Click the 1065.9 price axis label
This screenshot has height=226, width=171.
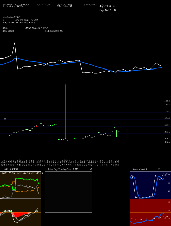(x=167, y=125)
